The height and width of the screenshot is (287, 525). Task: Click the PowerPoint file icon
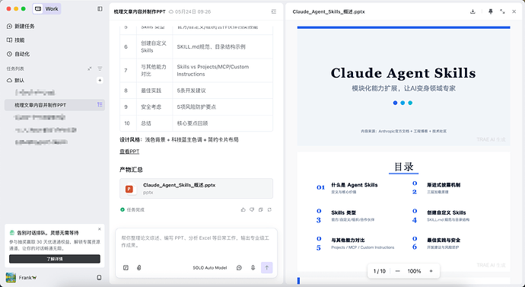click(129, 189)
